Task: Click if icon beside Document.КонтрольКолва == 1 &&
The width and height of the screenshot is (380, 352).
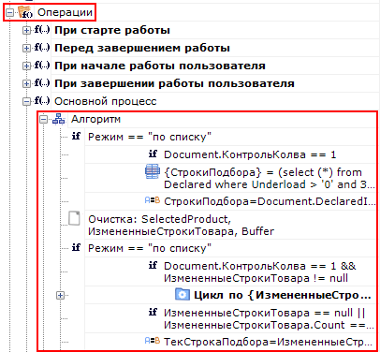Action: [153, 265]
